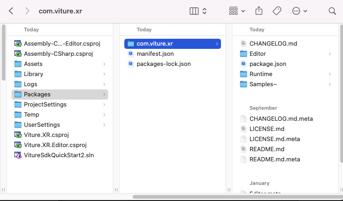343x201 pixels.
Task: Select the Runtime folder icon
Action: tap(244, 74)
